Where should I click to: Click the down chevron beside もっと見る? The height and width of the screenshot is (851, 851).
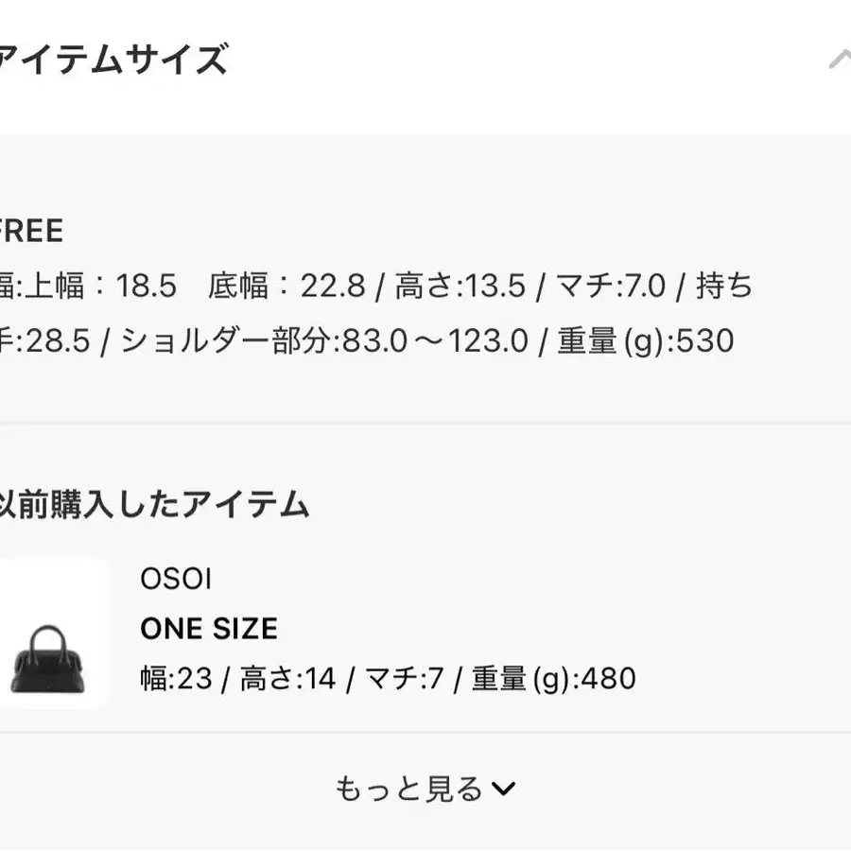pos(503,789)
